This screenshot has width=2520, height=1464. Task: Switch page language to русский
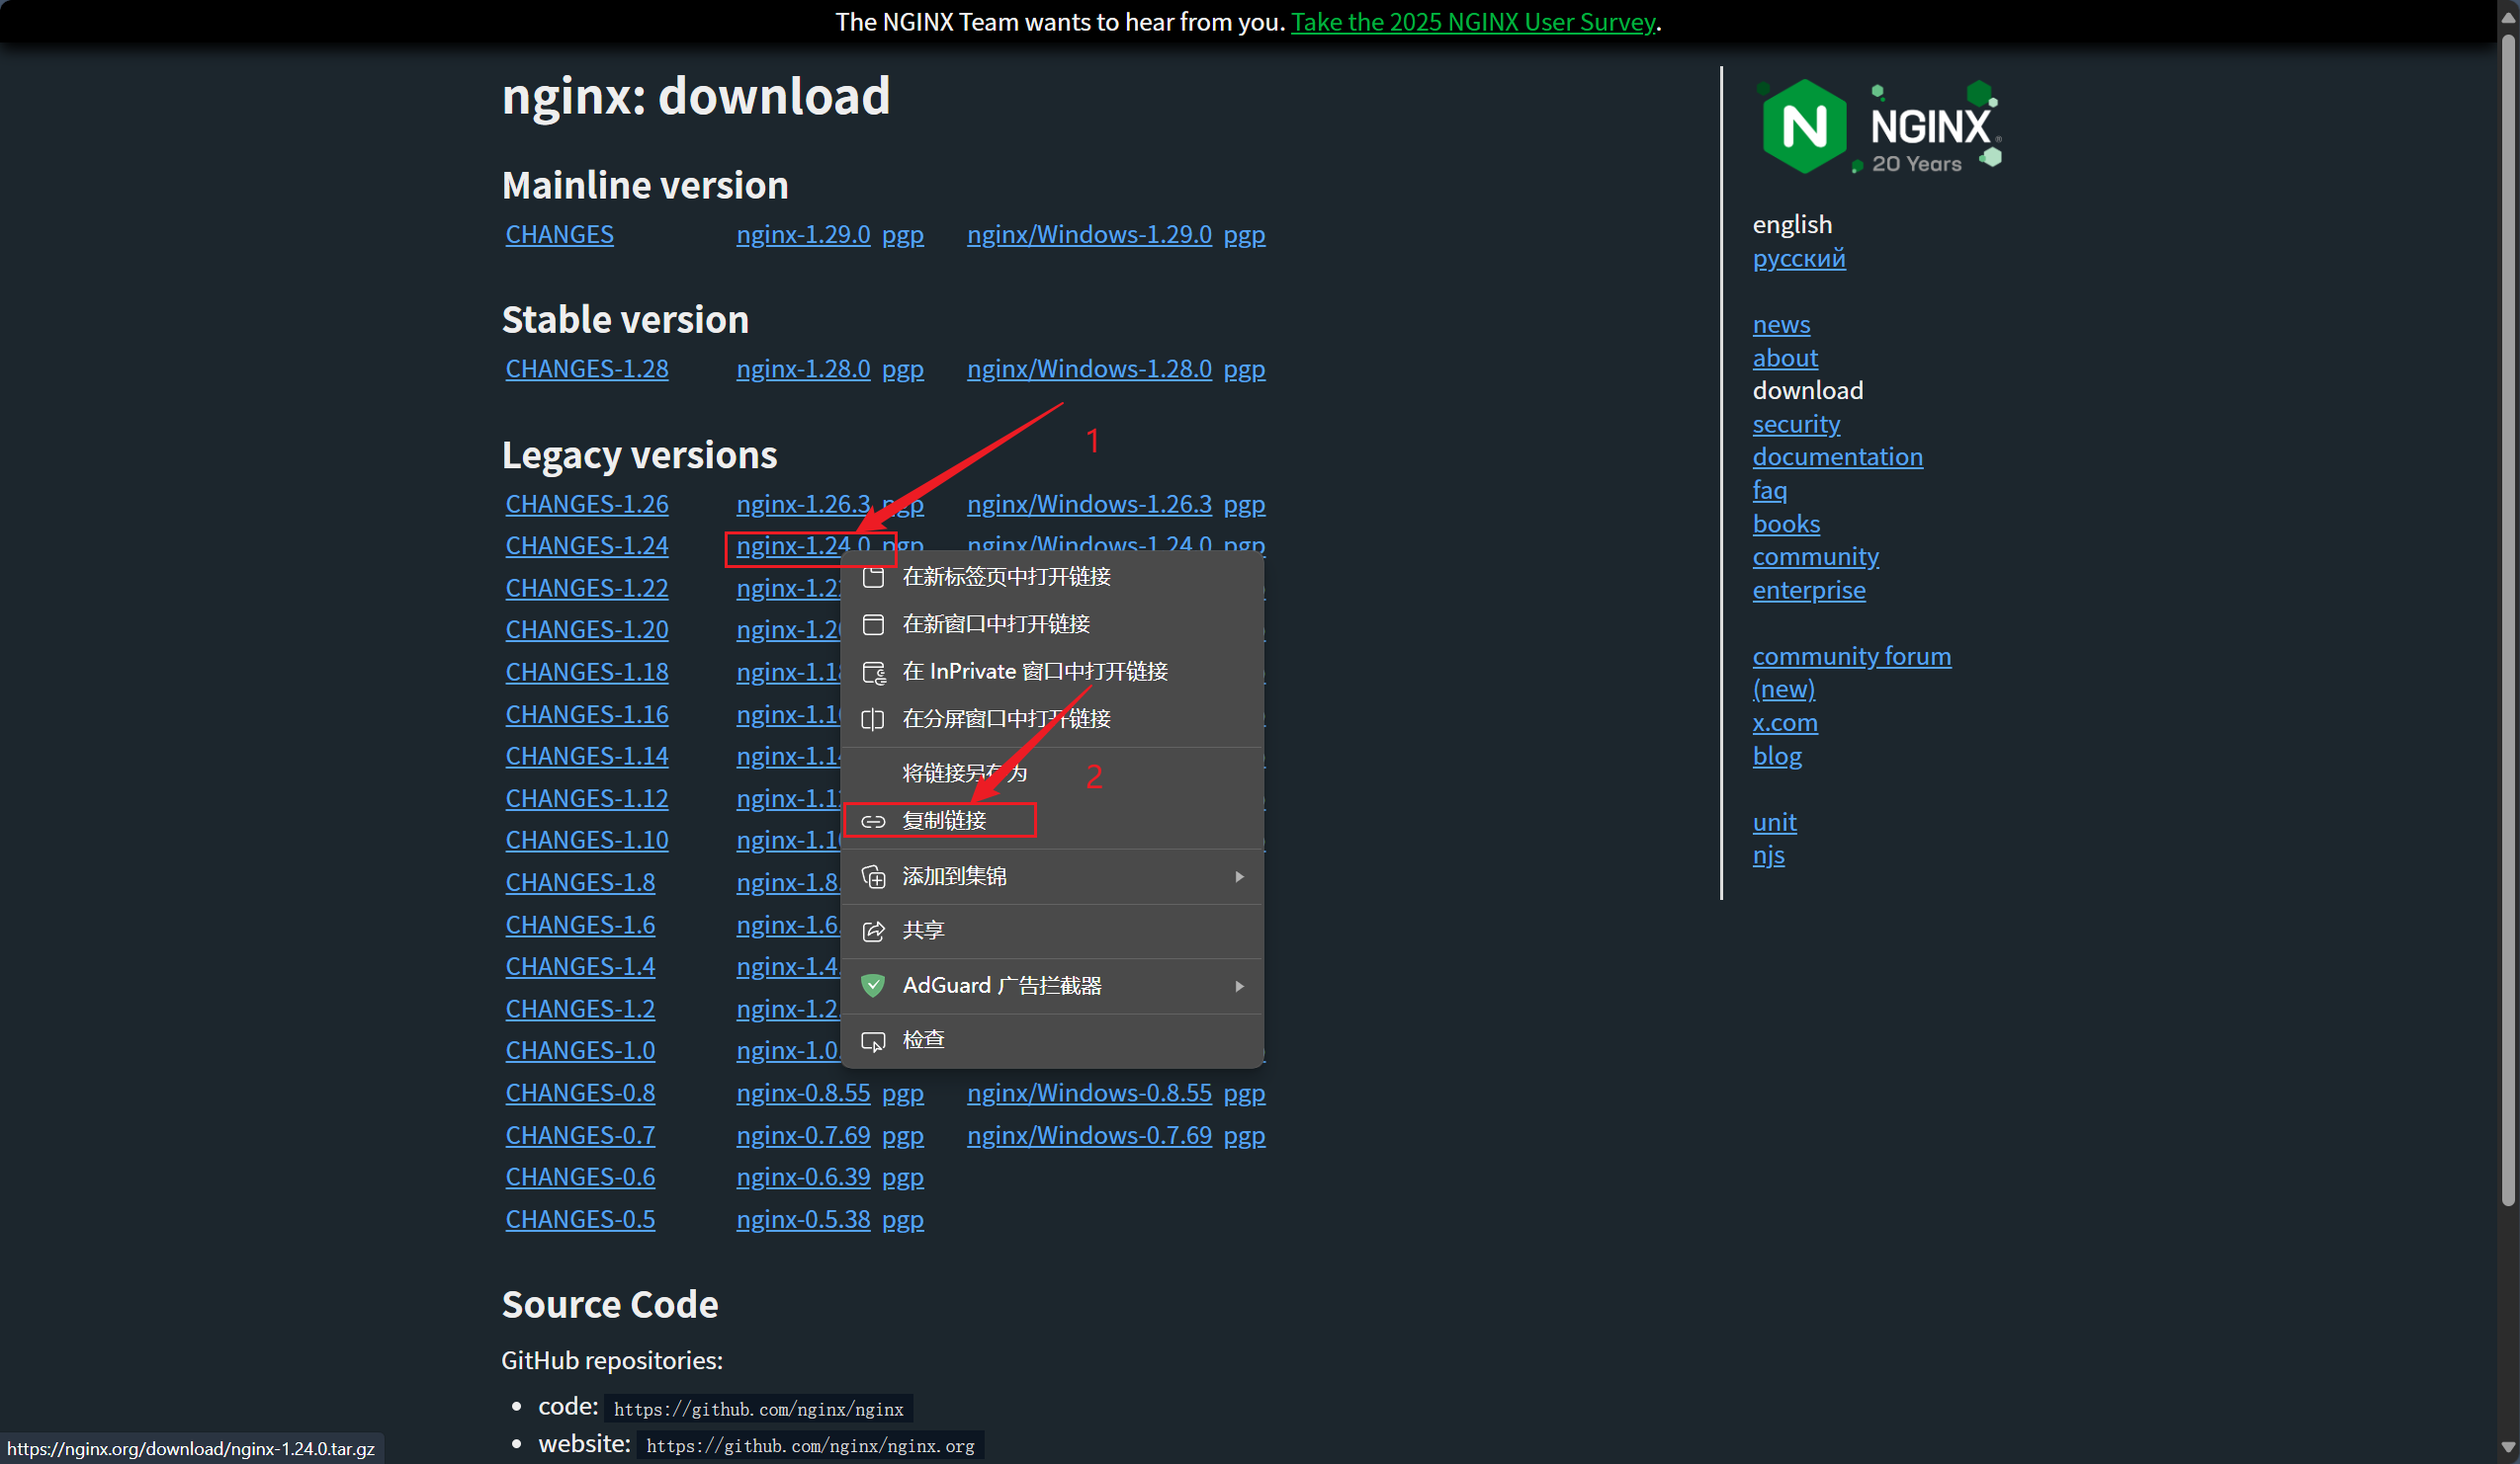click(x=1798, y=258)
